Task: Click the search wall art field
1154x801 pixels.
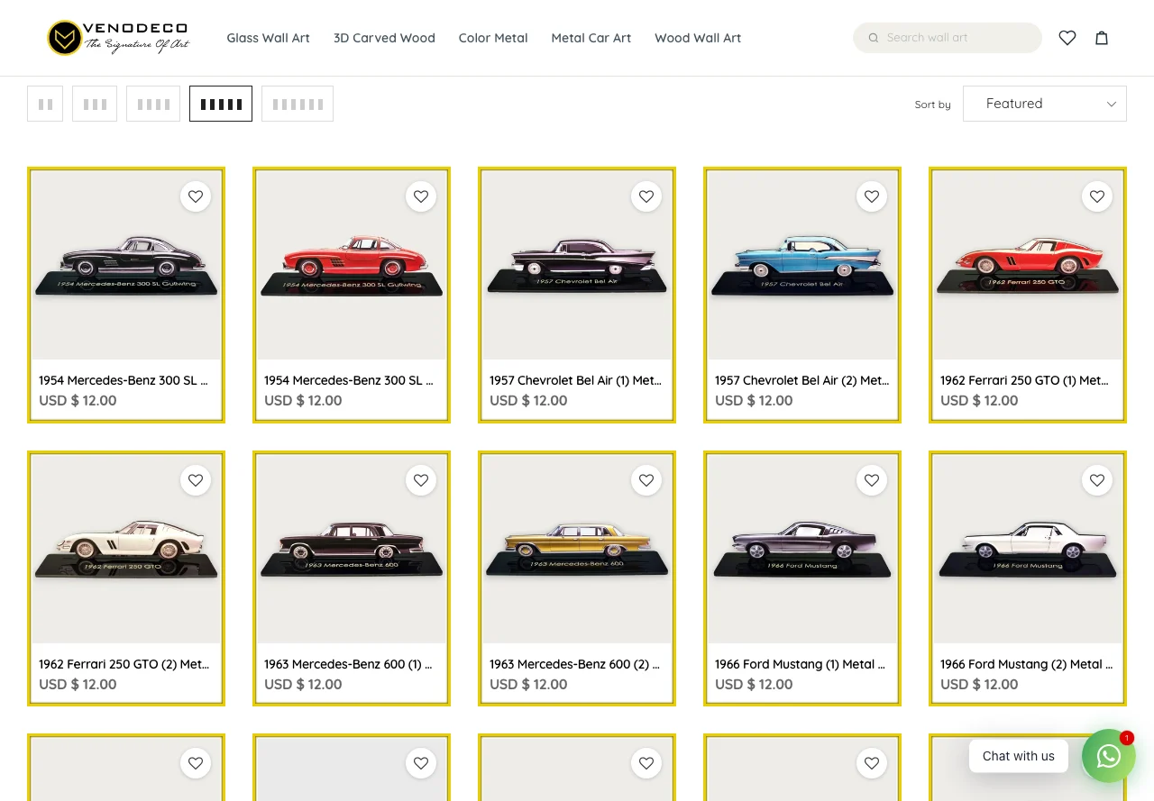Action: [948, 38]
